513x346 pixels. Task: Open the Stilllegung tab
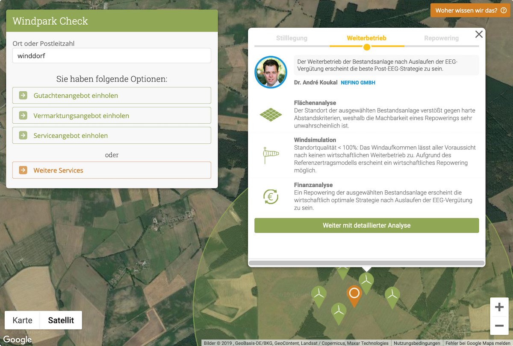tap(292, 38)
